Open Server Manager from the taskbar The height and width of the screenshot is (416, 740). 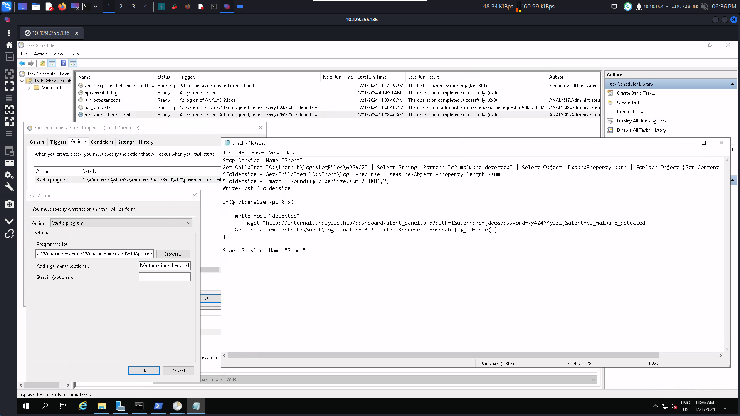click(120, 406)
